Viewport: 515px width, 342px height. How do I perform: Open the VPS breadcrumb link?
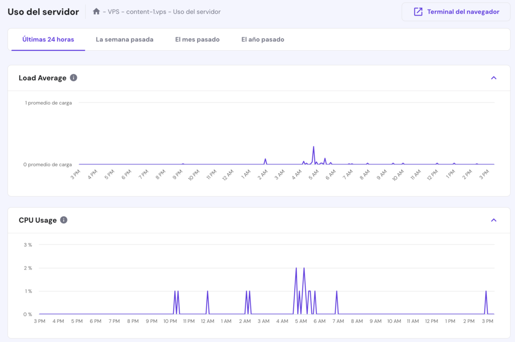pyautogui.click(x=113, y=11)
